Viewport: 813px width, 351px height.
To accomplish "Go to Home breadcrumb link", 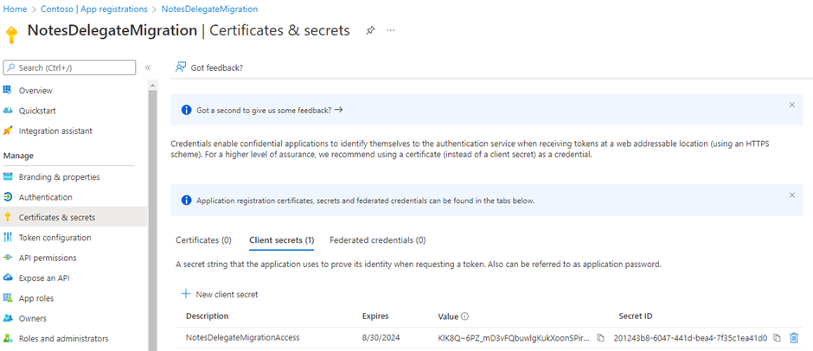I will click(16, 9).
